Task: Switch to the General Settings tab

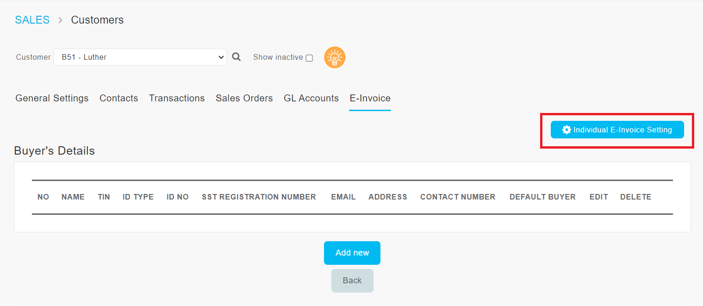Action: pos(52,98)
